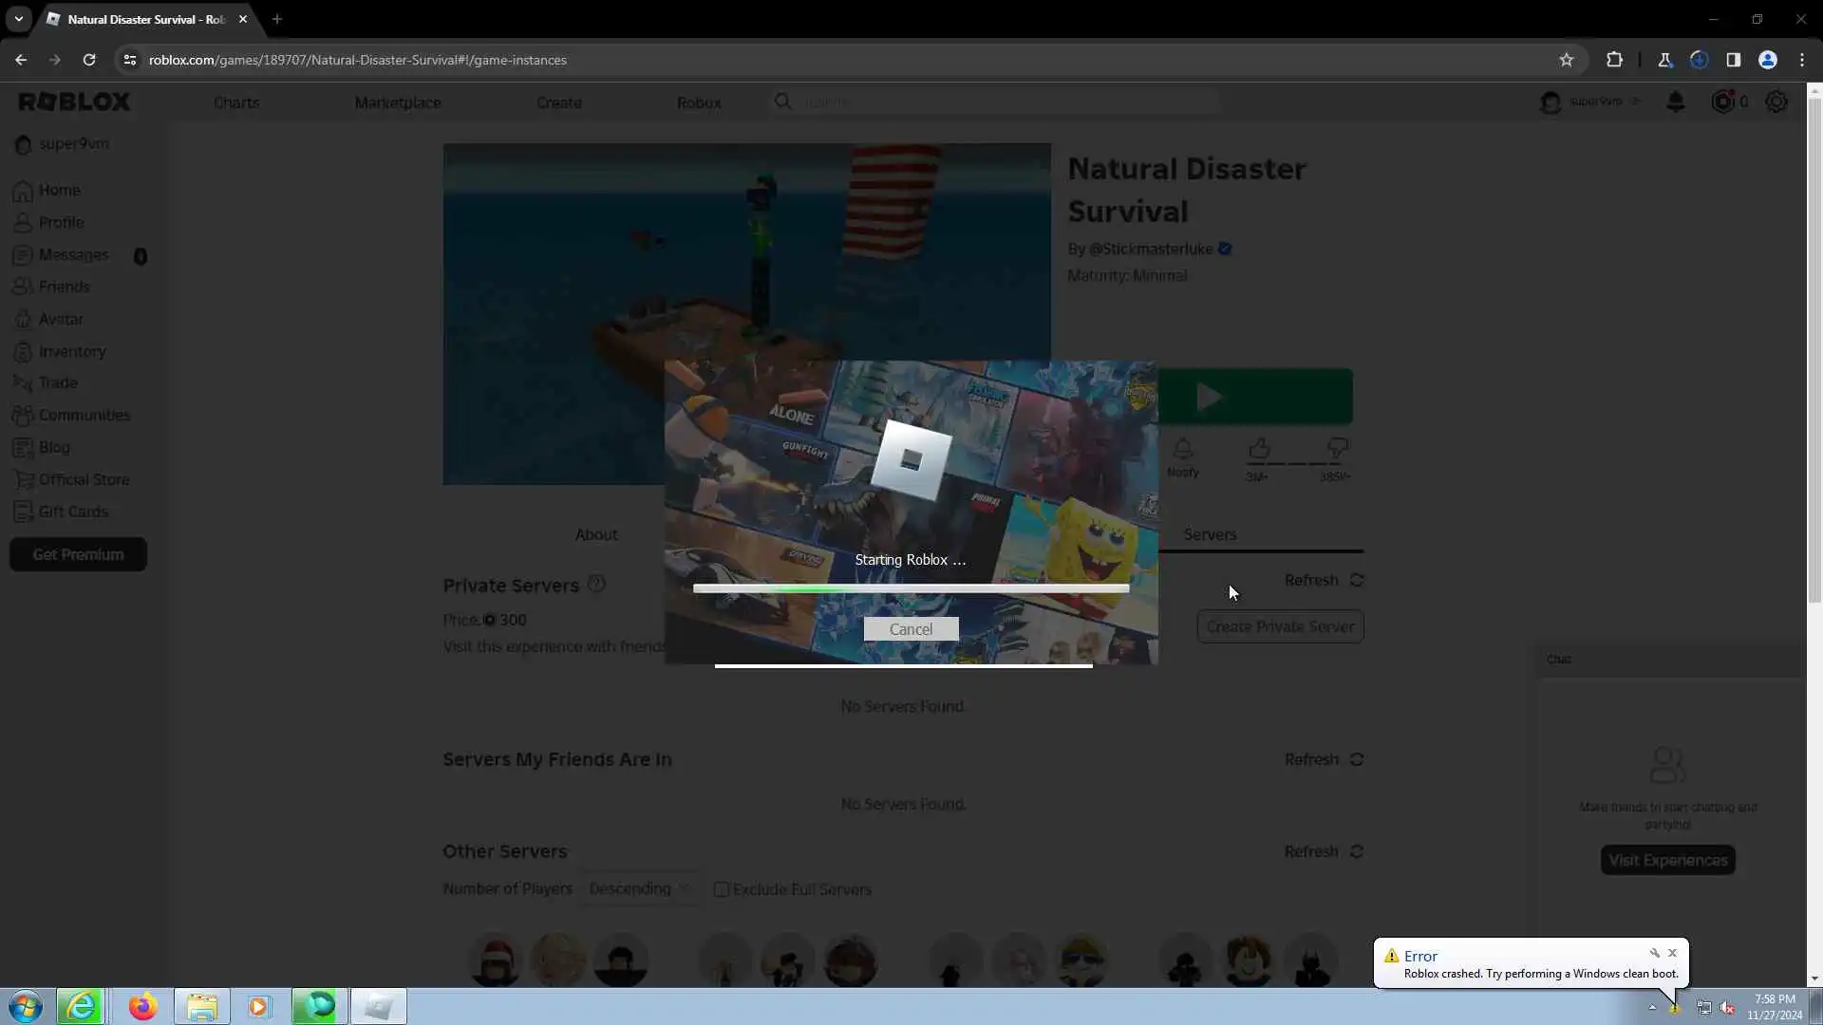The height and width of the screenshot is (1025, 1823).
Task: Click the Get Premium button
Action: tap(78, 554)
